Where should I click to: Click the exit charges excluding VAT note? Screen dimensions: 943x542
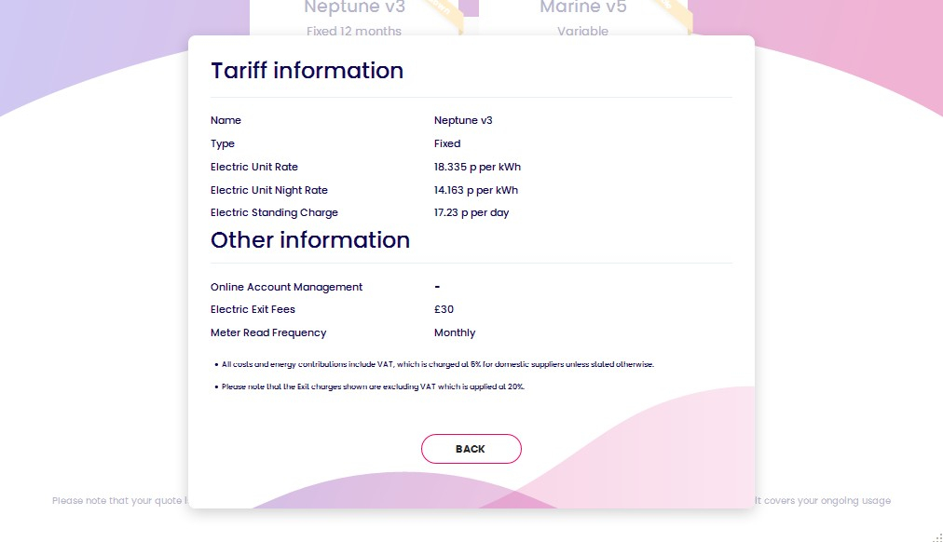(373, 386)
